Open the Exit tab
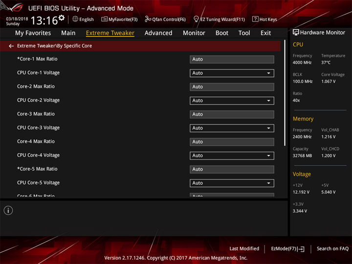The image size is (352, 264). click(265, 33)
